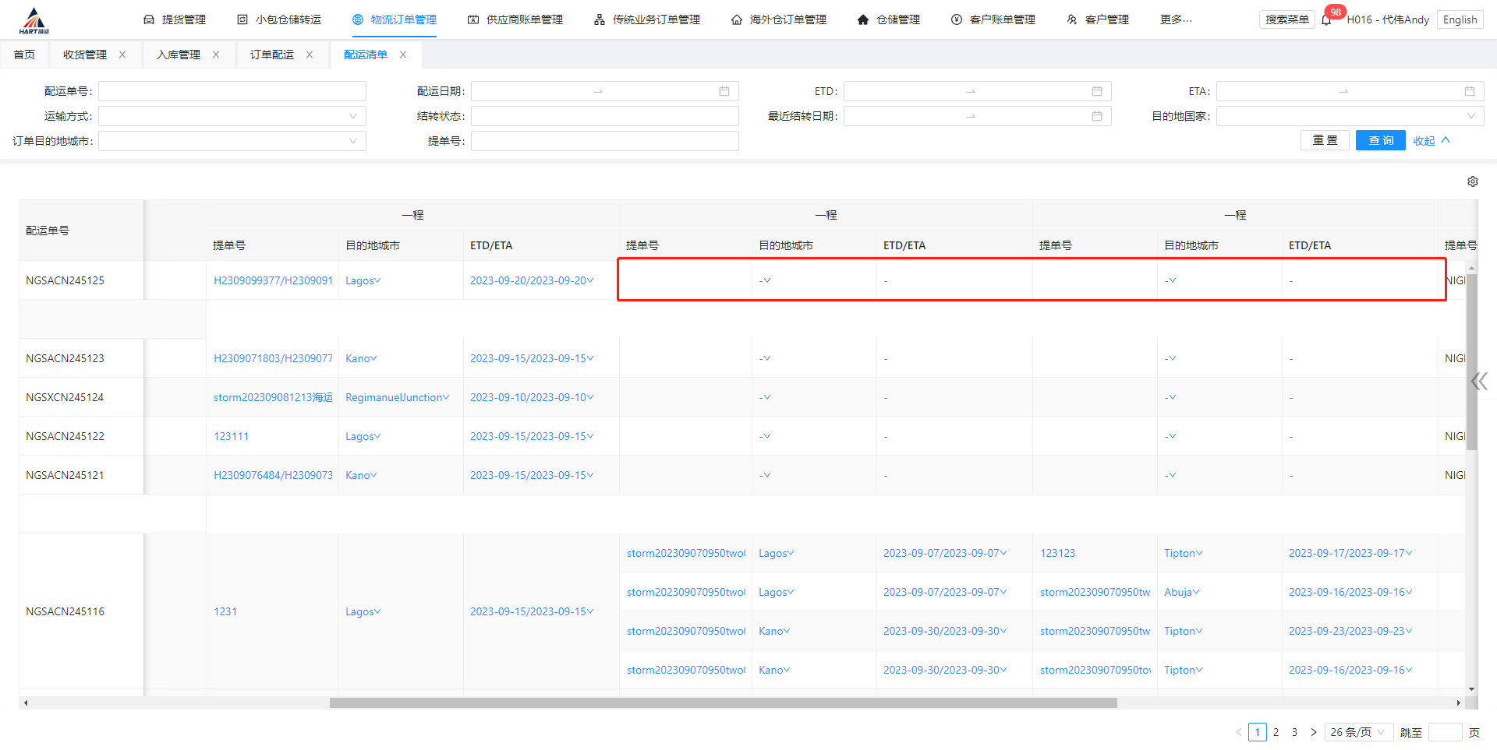Click the HART company logo
The width and height of the screenshot is (1497, 750).
(34, 21)
